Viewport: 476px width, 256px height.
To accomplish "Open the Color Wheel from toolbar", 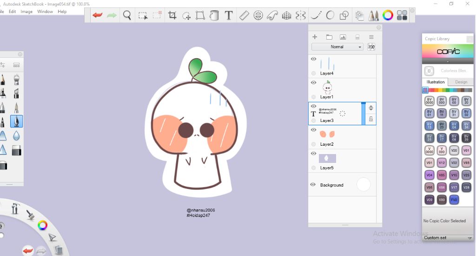I will pos(388,15).
